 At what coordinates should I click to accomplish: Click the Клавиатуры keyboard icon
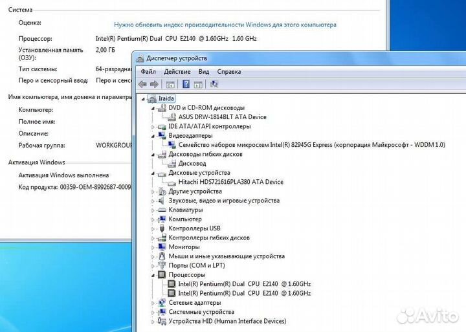(x=162, y=210)
